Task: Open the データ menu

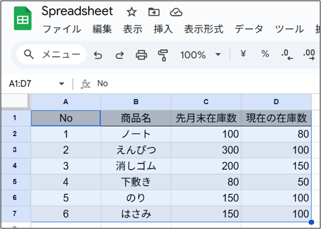Action: point(249,29)
